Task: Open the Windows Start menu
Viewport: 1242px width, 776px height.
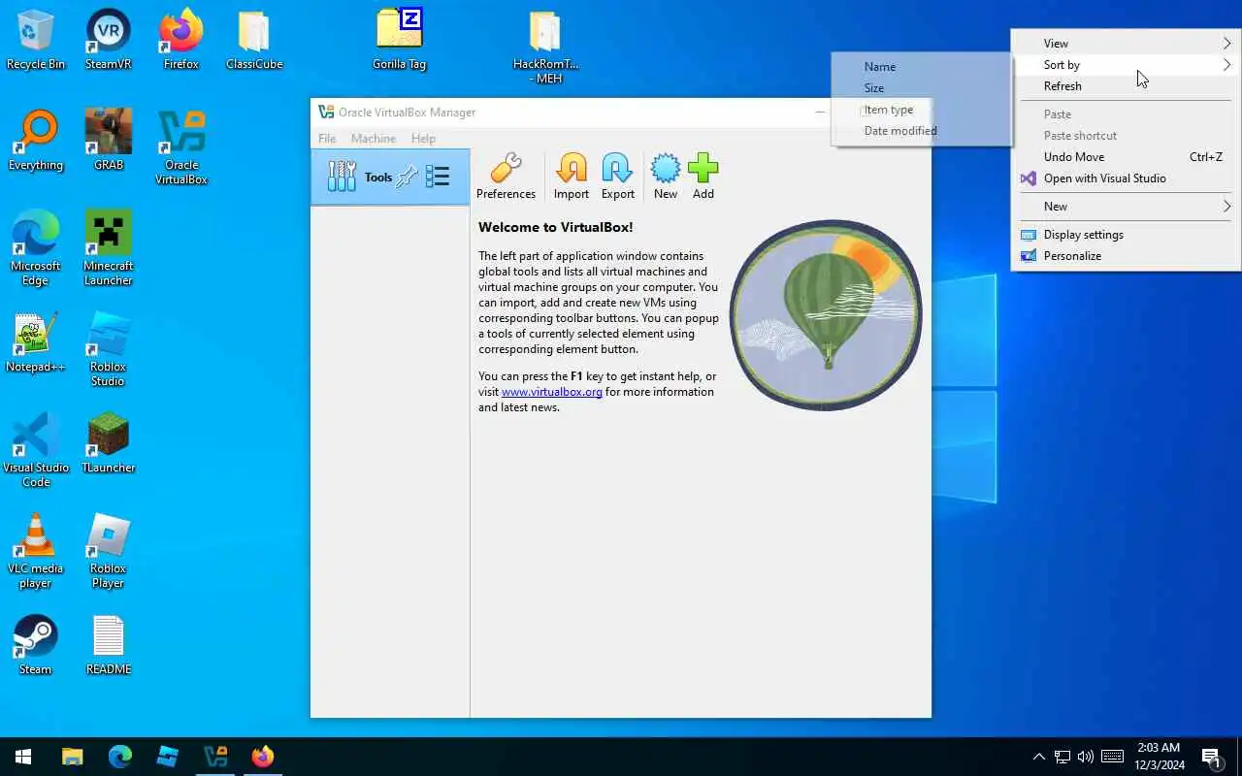Action: [x=23, y=757]
